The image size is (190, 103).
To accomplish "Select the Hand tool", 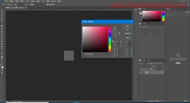I will tap(2, 57).
